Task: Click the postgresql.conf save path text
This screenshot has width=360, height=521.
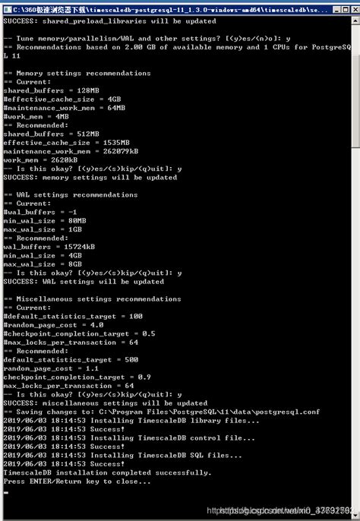Action: pos(210,412)
